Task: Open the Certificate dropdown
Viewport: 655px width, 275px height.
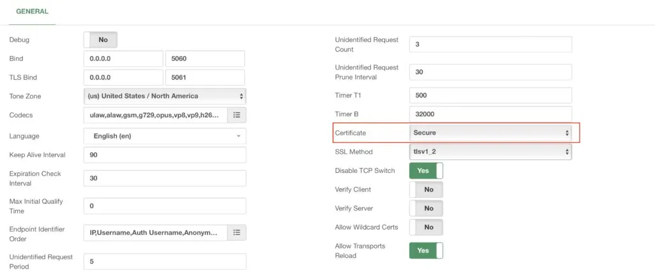Action: (491, 133)
